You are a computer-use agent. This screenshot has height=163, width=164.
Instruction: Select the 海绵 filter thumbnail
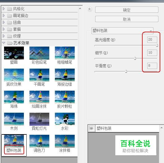(14, 97)
